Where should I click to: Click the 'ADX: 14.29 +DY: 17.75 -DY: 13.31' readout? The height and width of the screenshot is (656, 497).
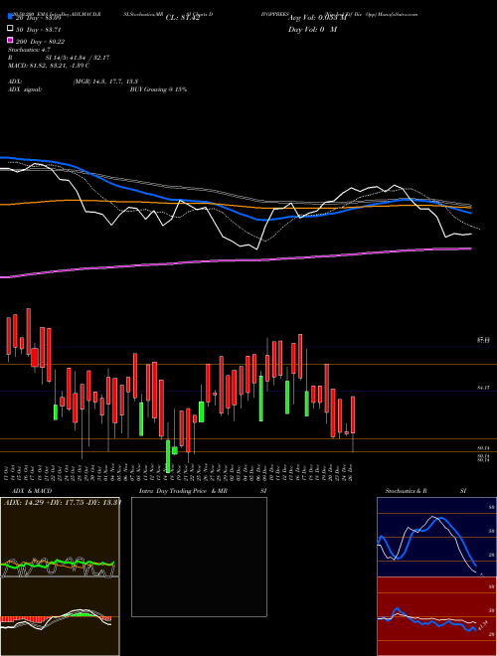pyautogui.click(x=63, y=502)
